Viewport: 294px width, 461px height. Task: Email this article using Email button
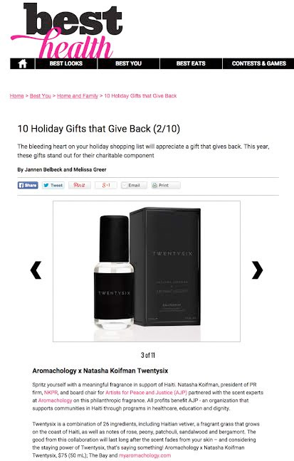[134, 185]
